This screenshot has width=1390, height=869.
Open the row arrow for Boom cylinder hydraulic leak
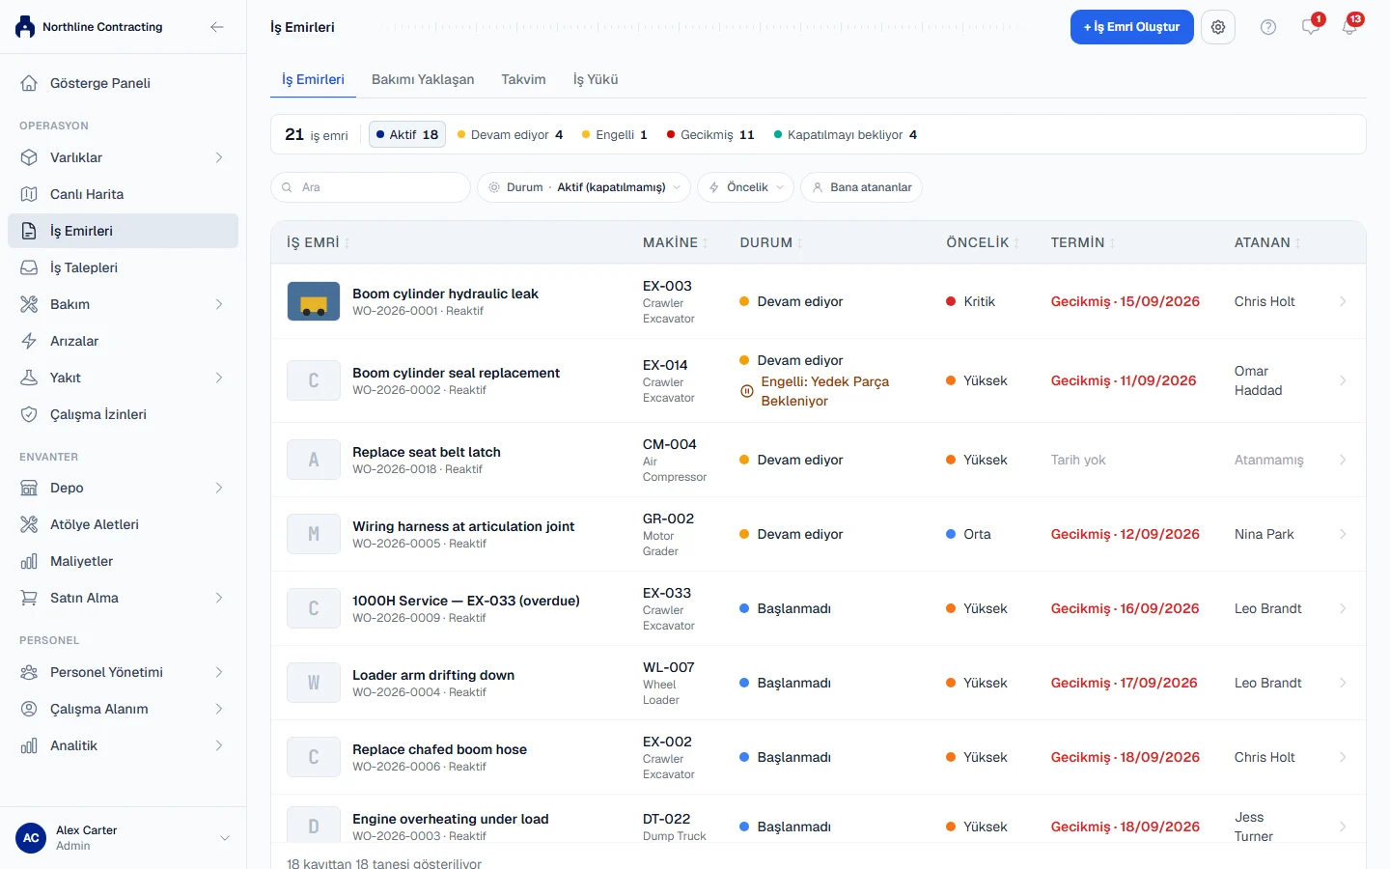click(x=1343, y=301)
